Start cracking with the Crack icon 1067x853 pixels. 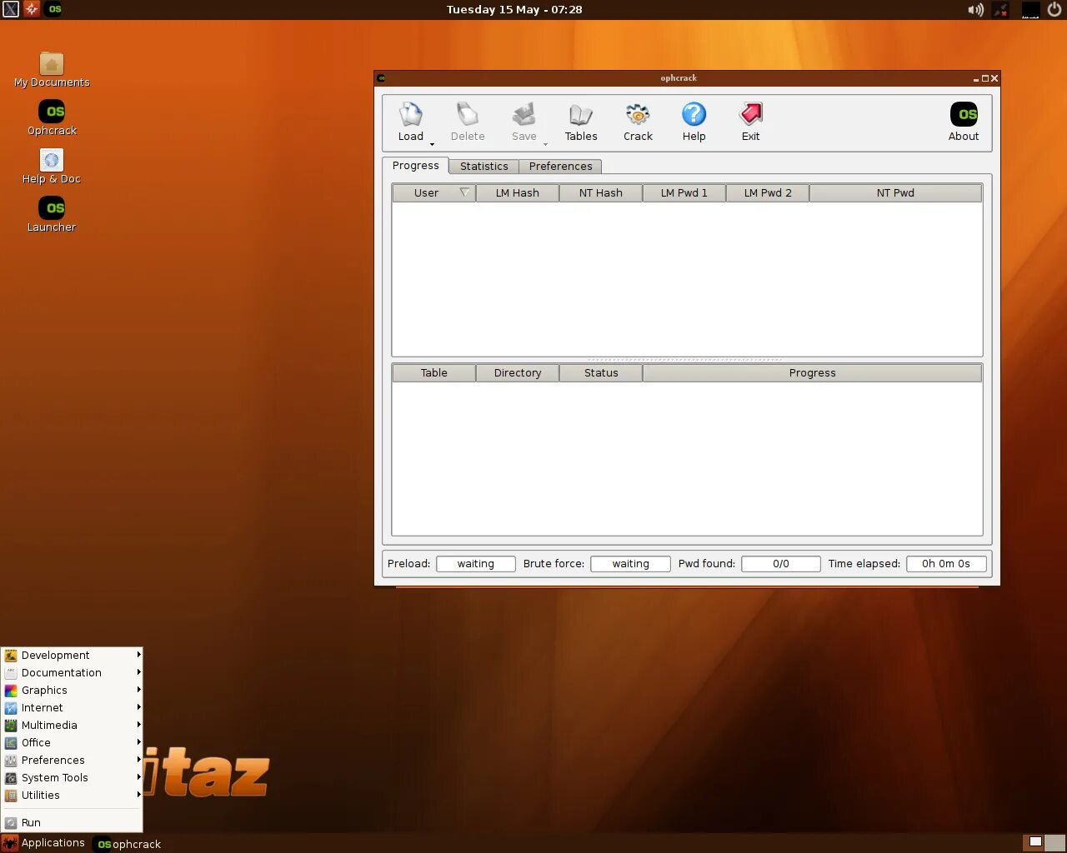tap(638, 114)
